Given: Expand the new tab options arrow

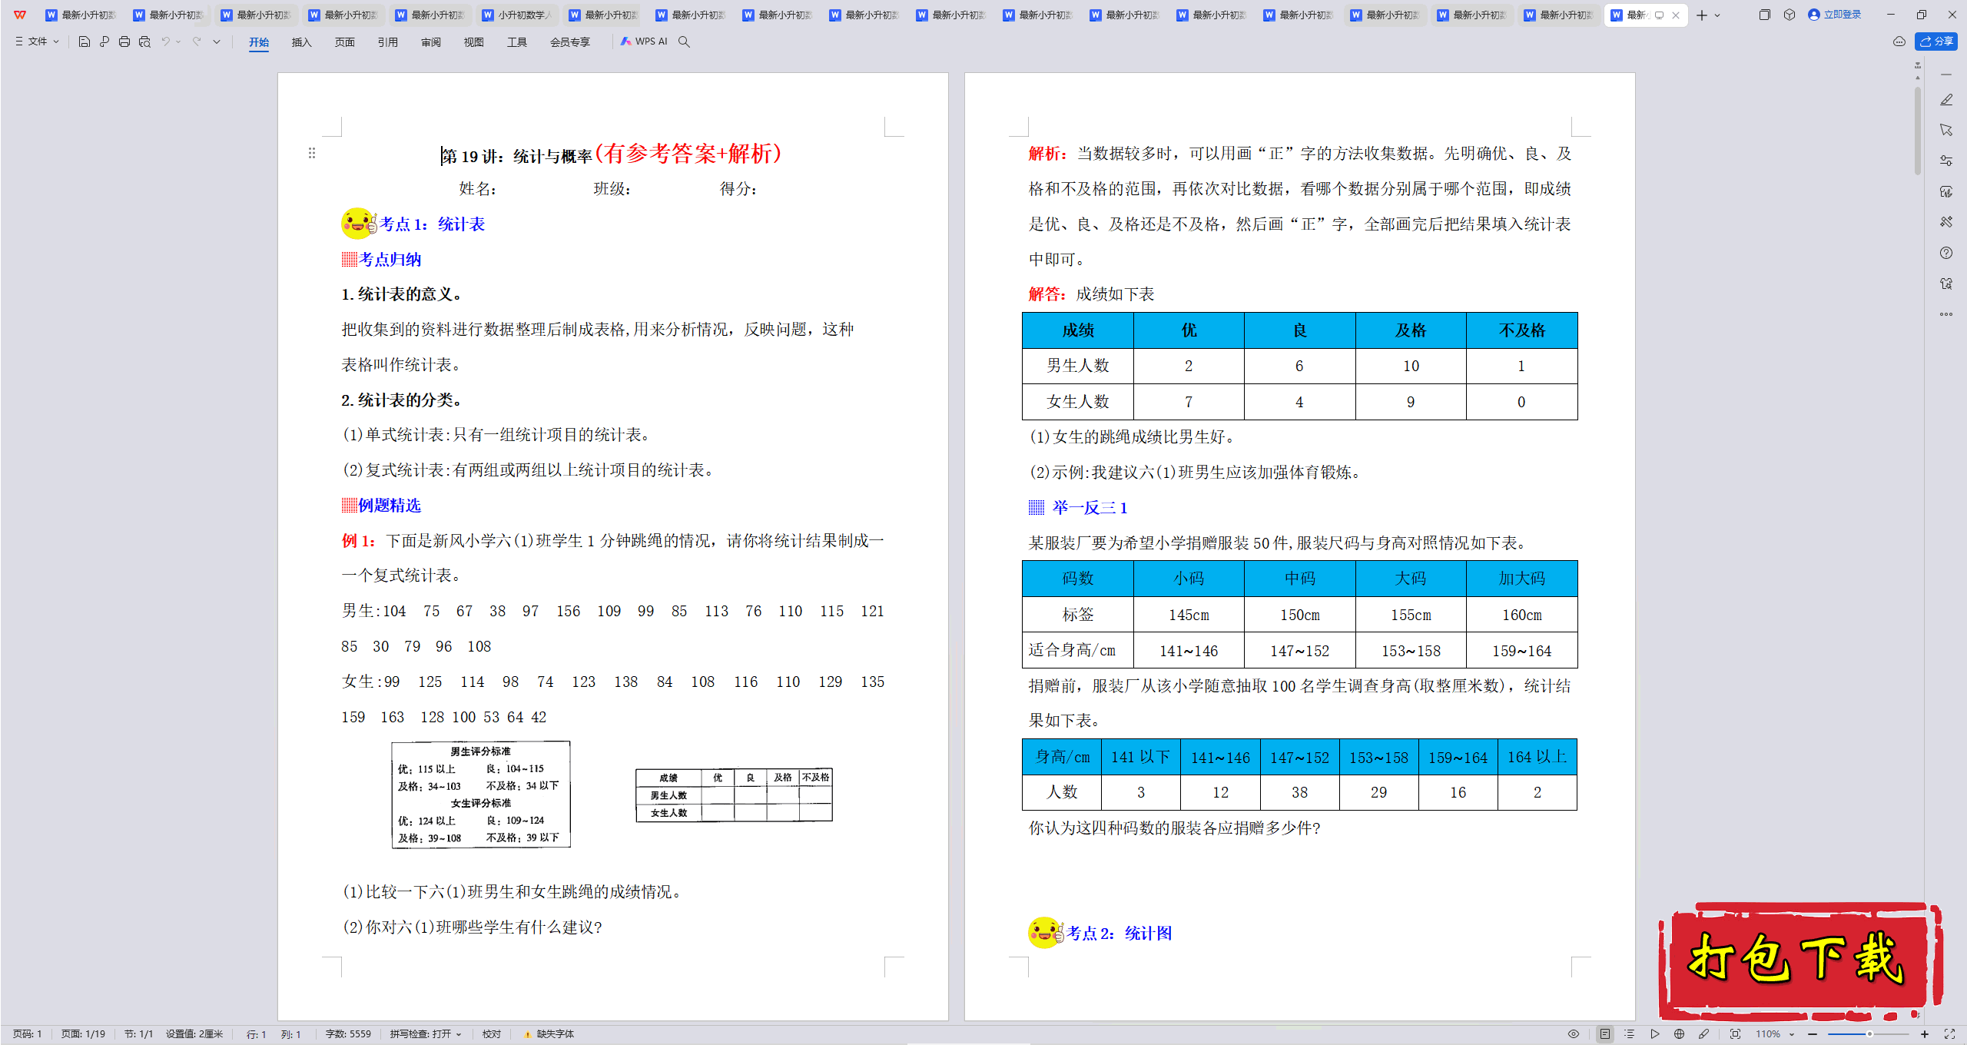Looking at the screenshot, I should click(1717, 15).
